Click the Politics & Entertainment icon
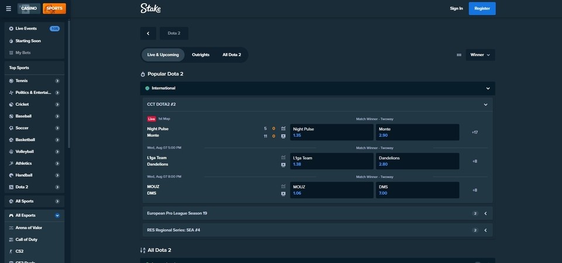 point(11,93)
